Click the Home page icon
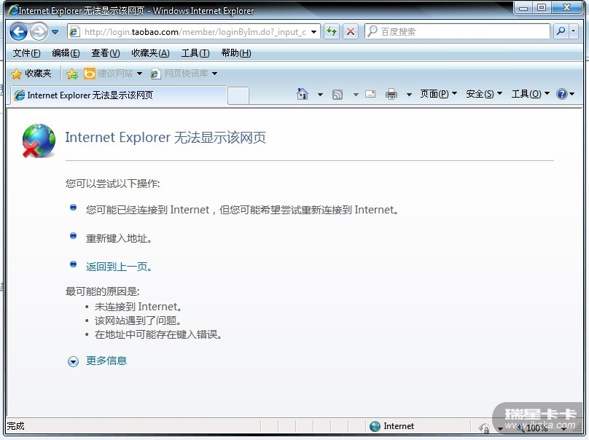 point(303,94)
